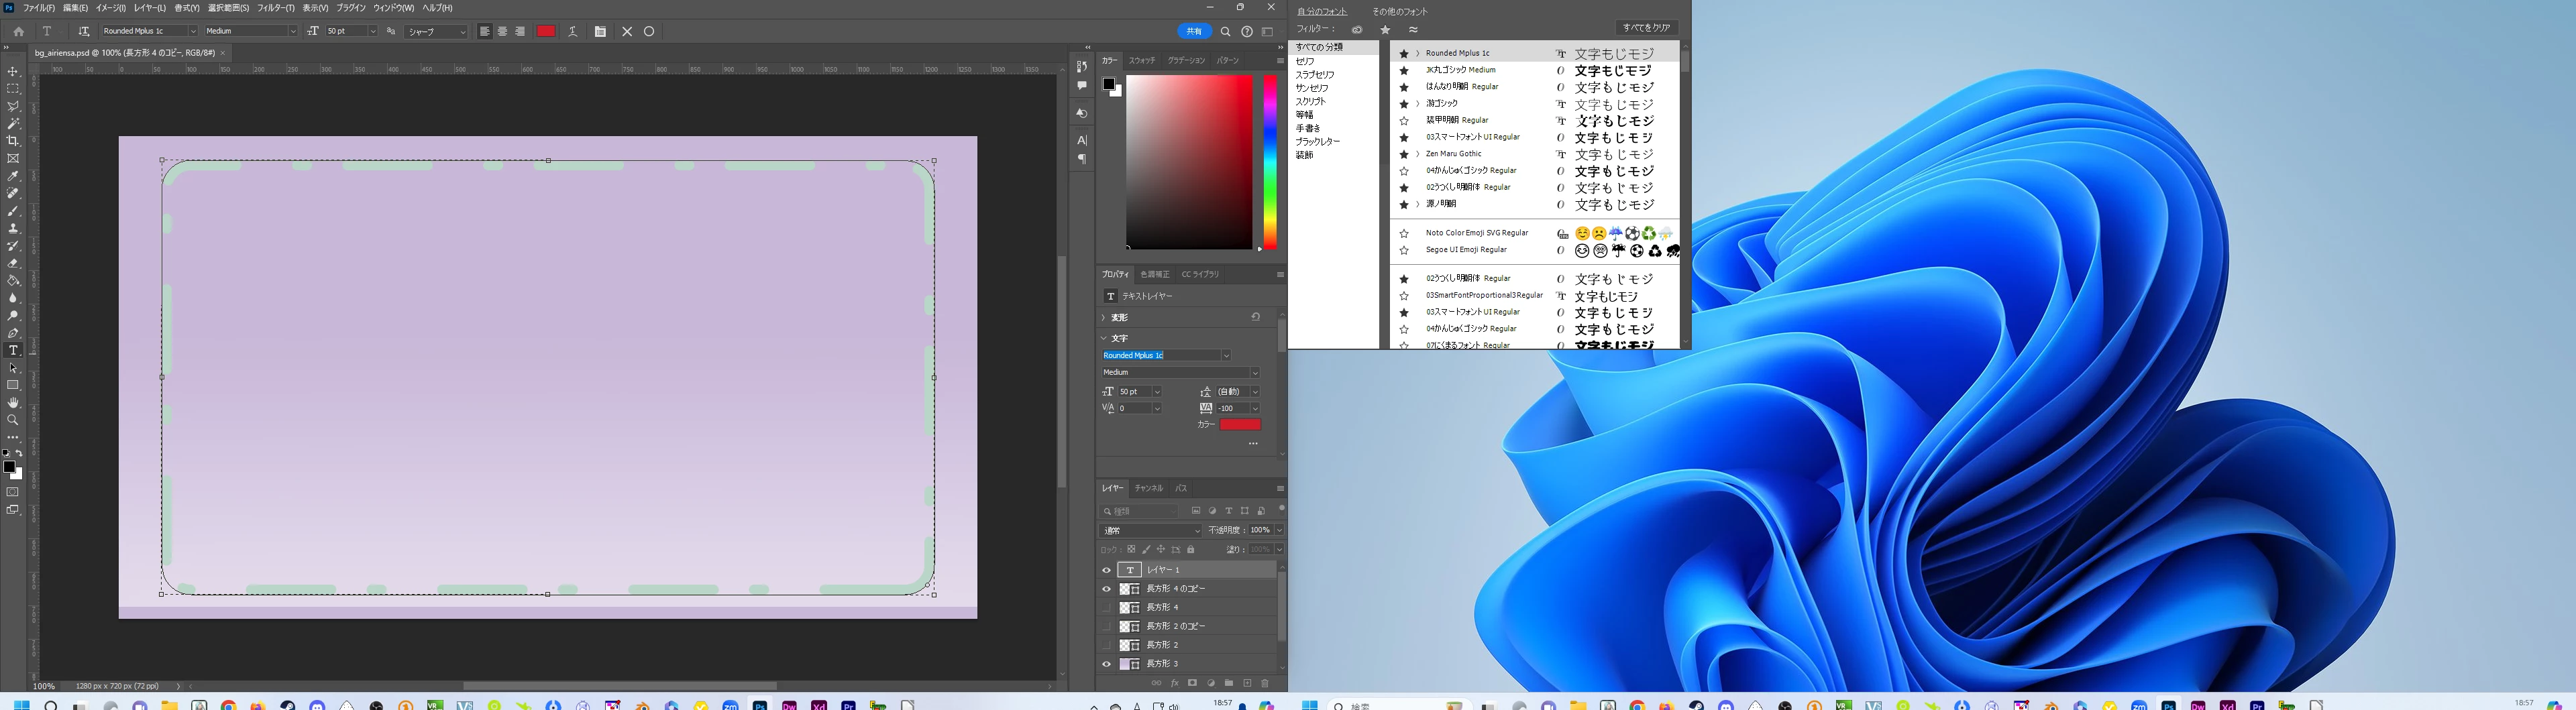
Task: Open the ウィンドウ menu
Action: pos(393,8)
